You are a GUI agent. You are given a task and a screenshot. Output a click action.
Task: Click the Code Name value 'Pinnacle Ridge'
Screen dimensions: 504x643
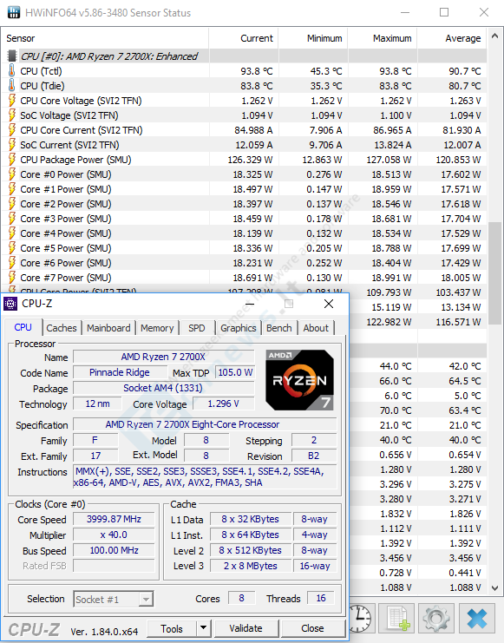pos(120,372)
